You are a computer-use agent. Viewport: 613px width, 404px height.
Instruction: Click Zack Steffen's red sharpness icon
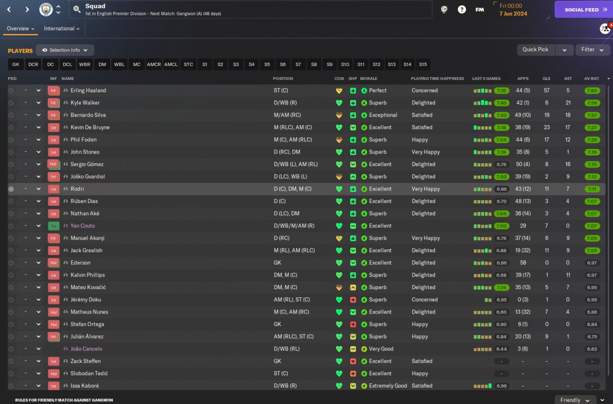coord(353,361)
